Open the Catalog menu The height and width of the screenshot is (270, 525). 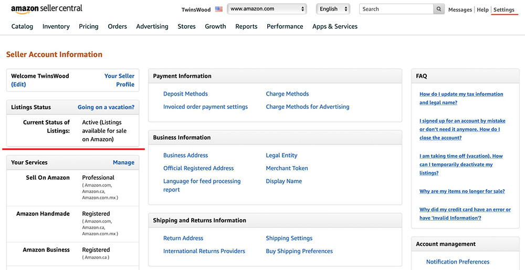click(x=22, y=26)
